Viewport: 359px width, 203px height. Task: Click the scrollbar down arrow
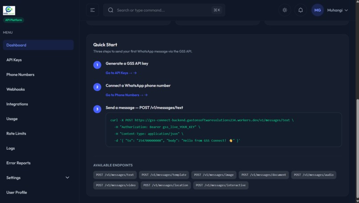coord(357,201)
